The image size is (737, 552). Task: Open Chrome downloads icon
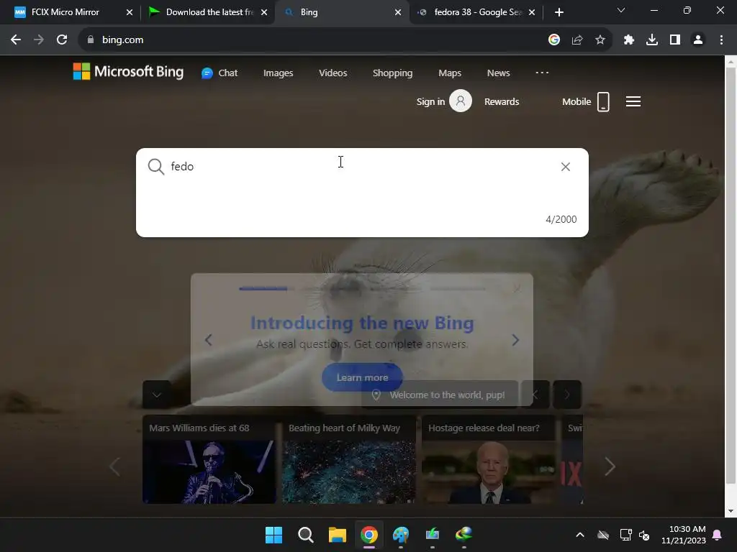652,40
